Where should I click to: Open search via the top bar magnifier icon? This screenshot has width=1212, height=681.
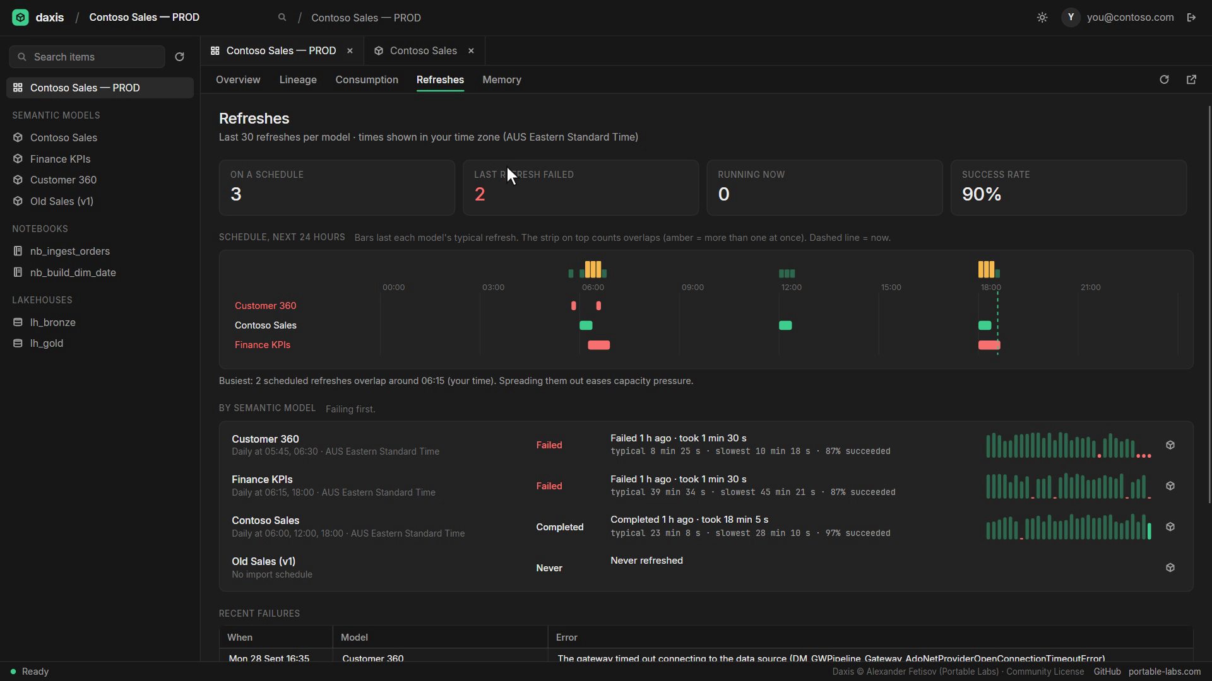[282, 18]
